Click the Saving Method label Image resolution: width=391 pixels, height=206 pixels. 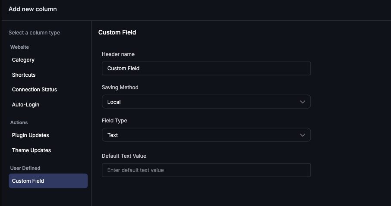120,87
